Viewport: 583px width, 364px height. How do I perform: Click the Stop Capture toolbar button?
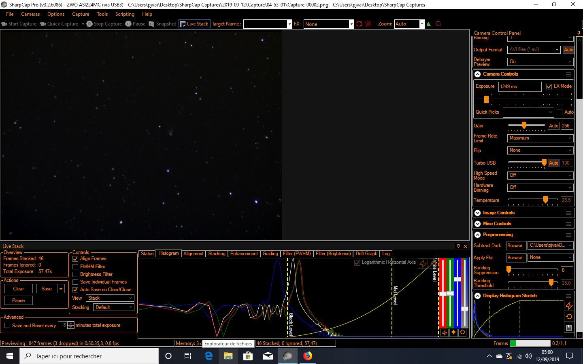pos(104,24)
